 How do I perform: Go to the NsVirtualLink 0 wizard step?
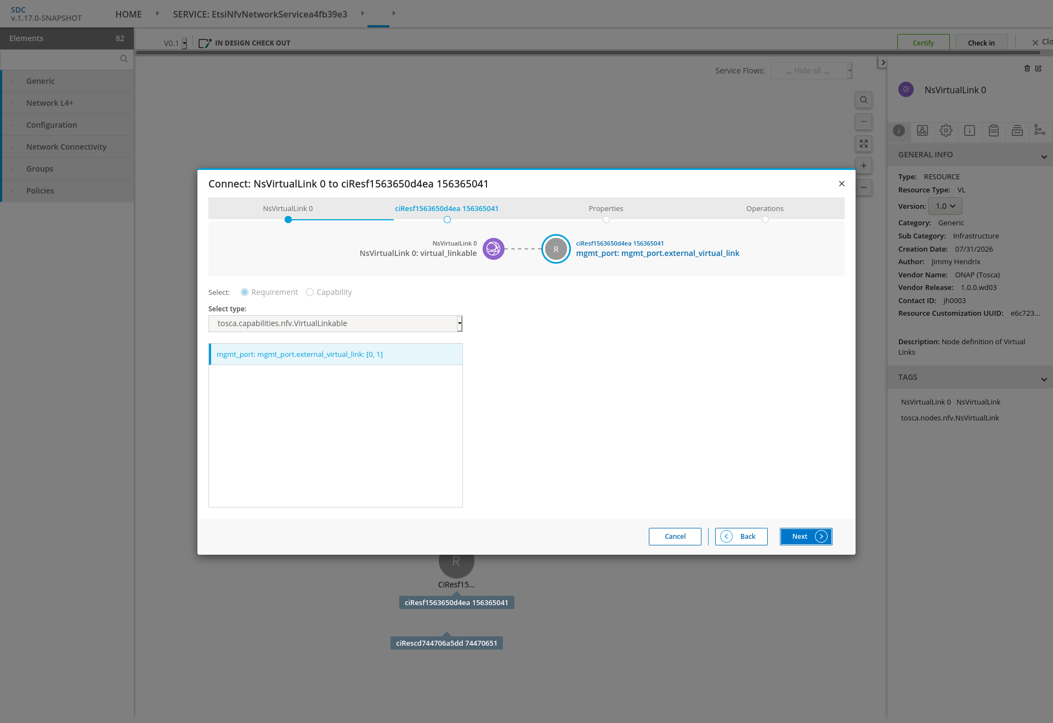pos(288,209)
